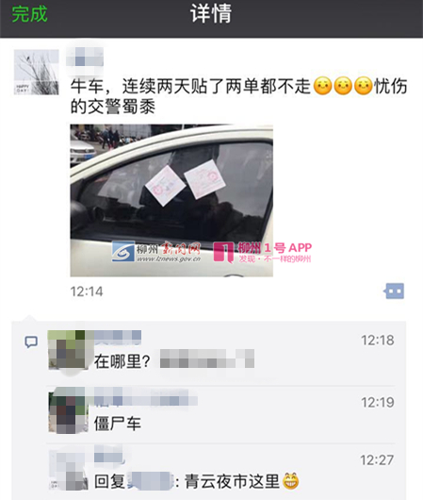Click the comment speech bubble icon
423x500 pixels.
click(x=31, y=342)
